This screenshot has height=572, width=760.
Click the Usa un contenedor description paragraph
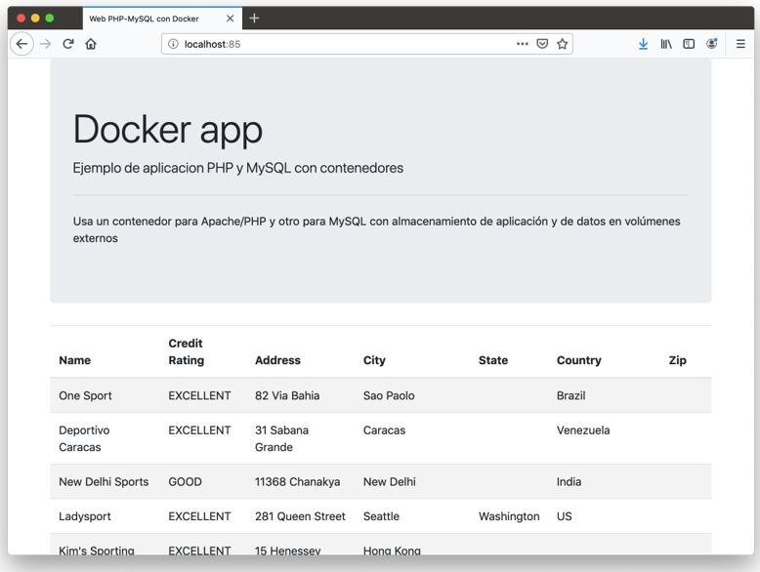(377, 229)
